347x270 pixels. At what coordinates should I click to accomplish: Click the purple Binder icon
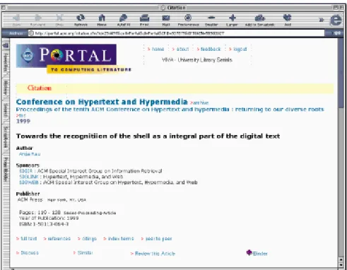pos(249,252)
